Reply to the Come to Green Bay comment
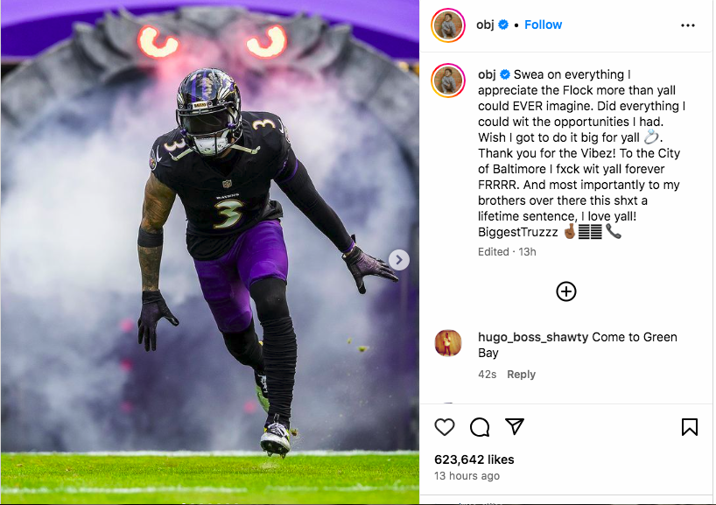The image size is (716, 505). (521, 375)
